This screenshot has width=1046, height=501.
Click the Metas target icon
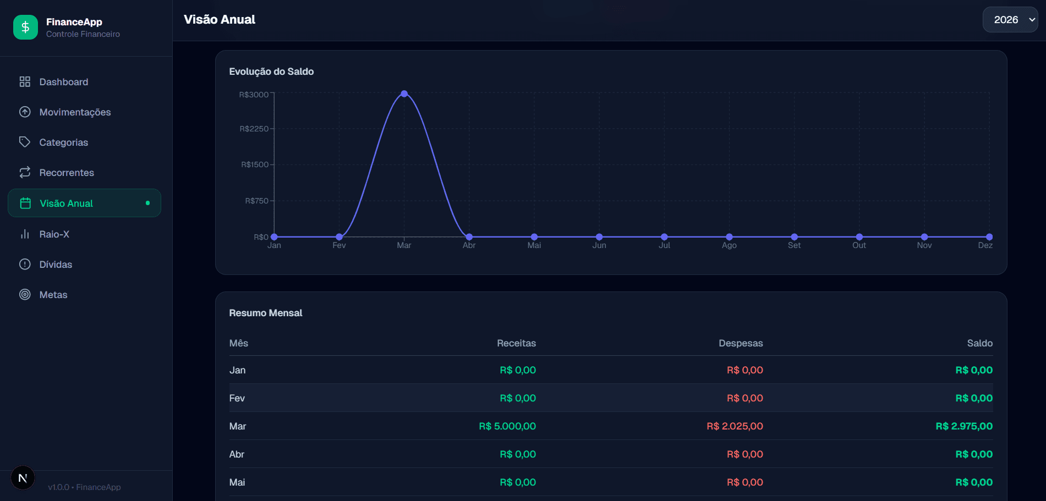(x=25, y=295)
